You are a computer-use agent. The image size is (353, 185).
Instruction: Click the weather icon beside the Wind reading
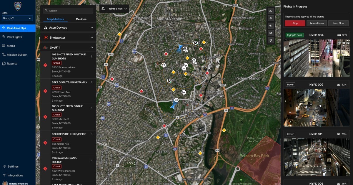pos(103,9)
